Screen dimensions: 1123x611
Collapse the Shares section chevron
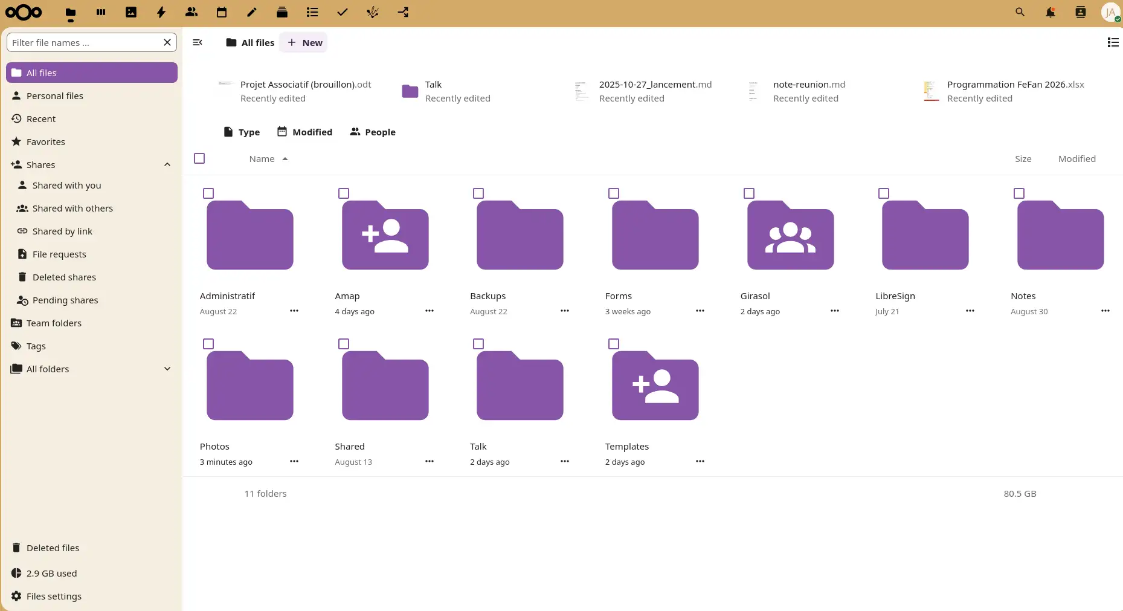[x=167, y=165]
